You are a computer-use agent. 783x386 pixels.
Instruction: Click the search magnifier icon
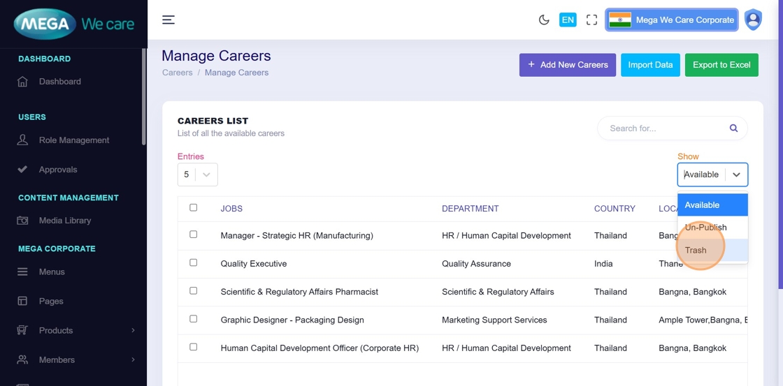pyautogui.click(x=733, y=128)
